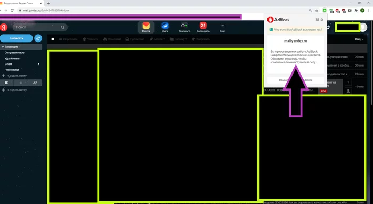Open the Черновики folder
The width and height of the screenshot is (373, 204).
[12, 70]
